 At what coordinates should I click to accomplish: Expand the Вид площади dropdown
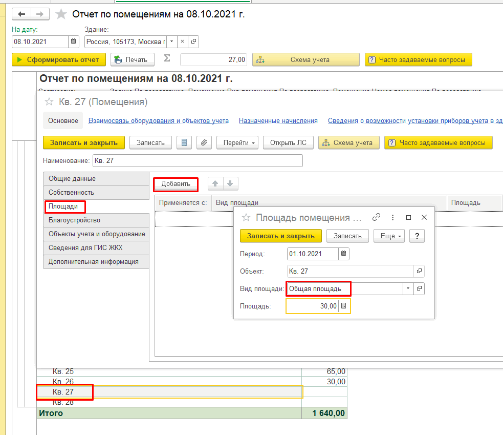point(408,288)
